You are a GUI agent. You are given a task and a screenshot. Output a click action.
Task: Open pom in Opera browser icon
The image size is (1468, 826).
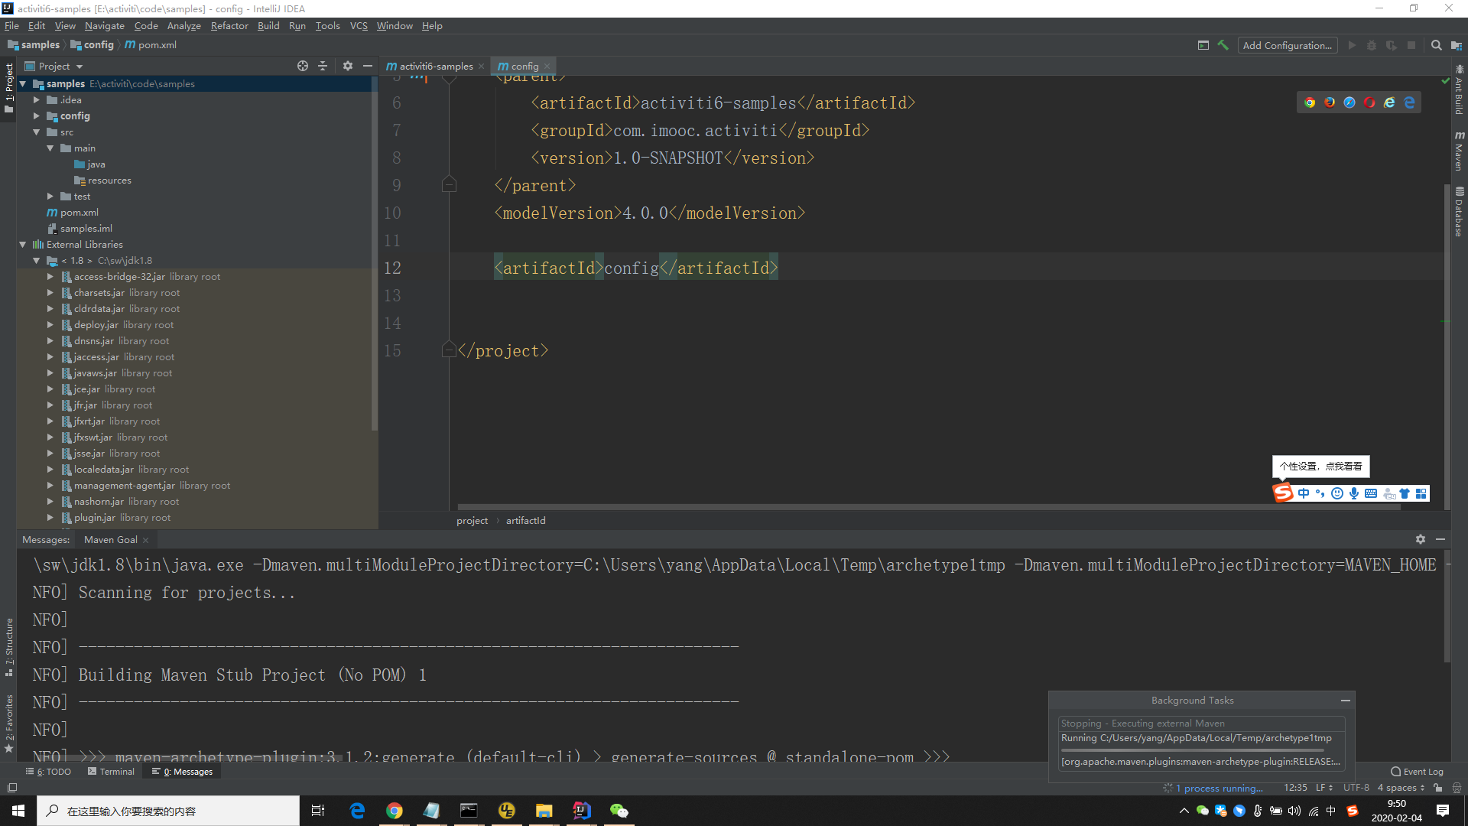[x=1369, y=102]
